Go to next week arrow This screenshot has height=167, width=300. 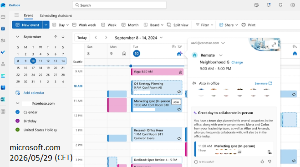106,38
